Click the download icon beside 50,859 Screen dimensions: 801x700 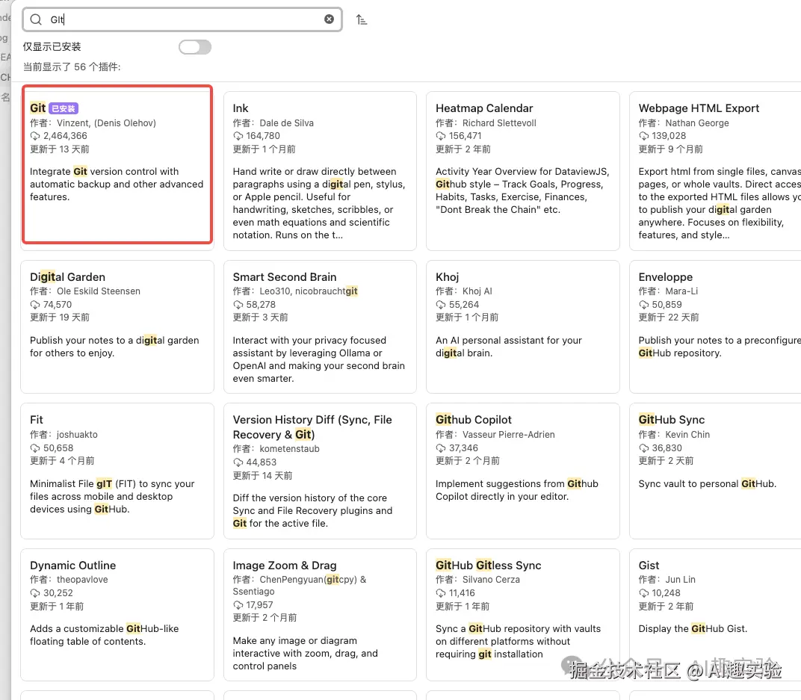(643, 305)
